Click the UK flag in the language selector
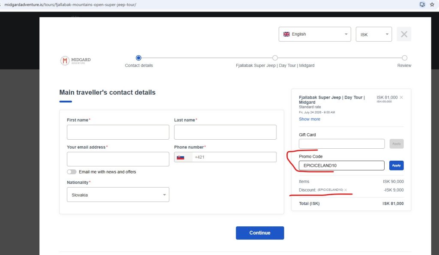This screenshot has width=439, height=255. [x=286, y=34]
